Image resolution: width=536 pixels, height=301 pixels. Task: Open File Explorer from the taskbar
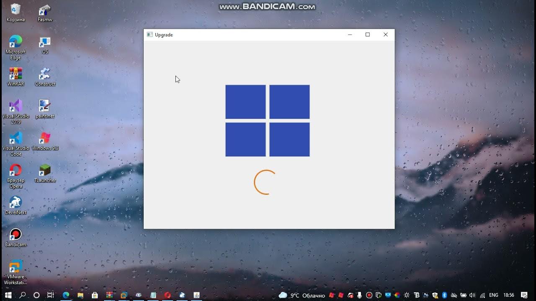tap(80, 295)
